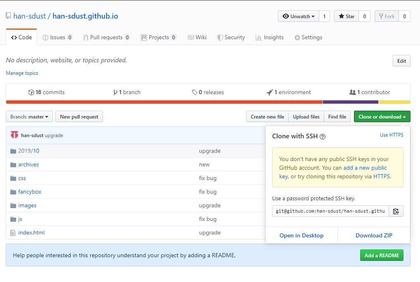Fork the repository

point(386,16)
